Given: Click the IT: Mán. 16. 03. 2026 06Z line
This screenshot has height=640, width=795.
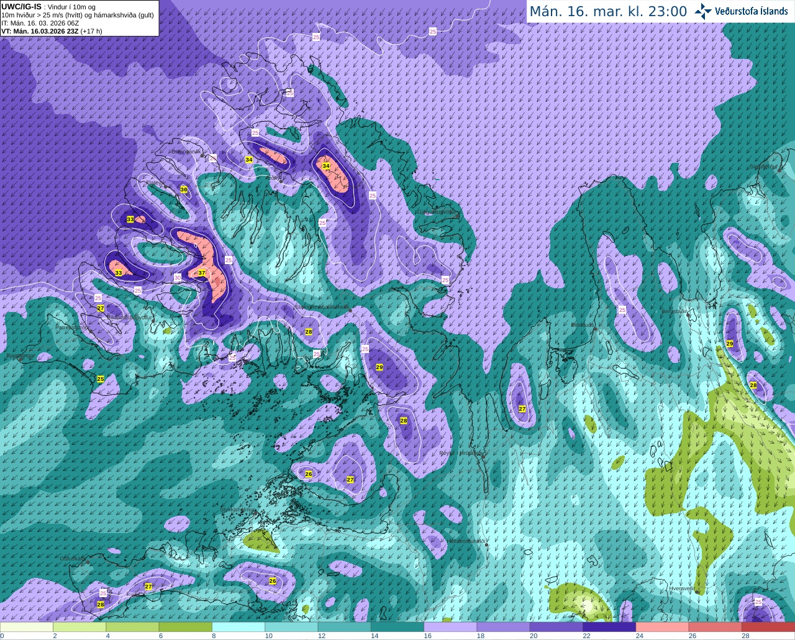Looking at the screenshot, I should tap(40, 23).
